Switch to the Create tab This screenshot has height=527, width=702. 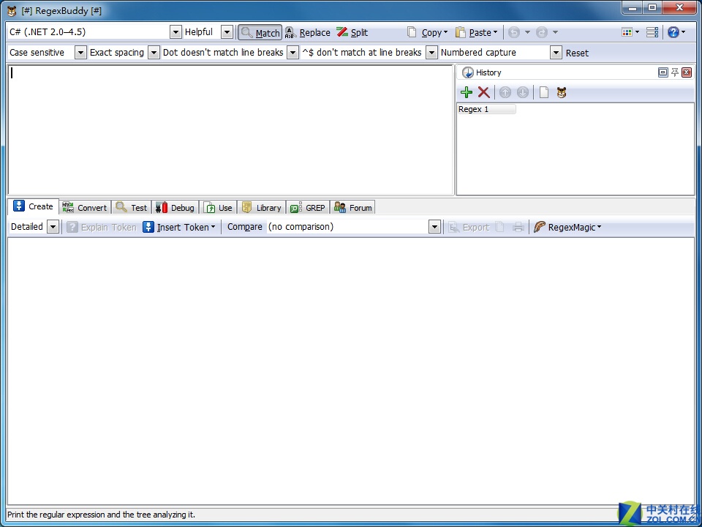pos(34,206)
